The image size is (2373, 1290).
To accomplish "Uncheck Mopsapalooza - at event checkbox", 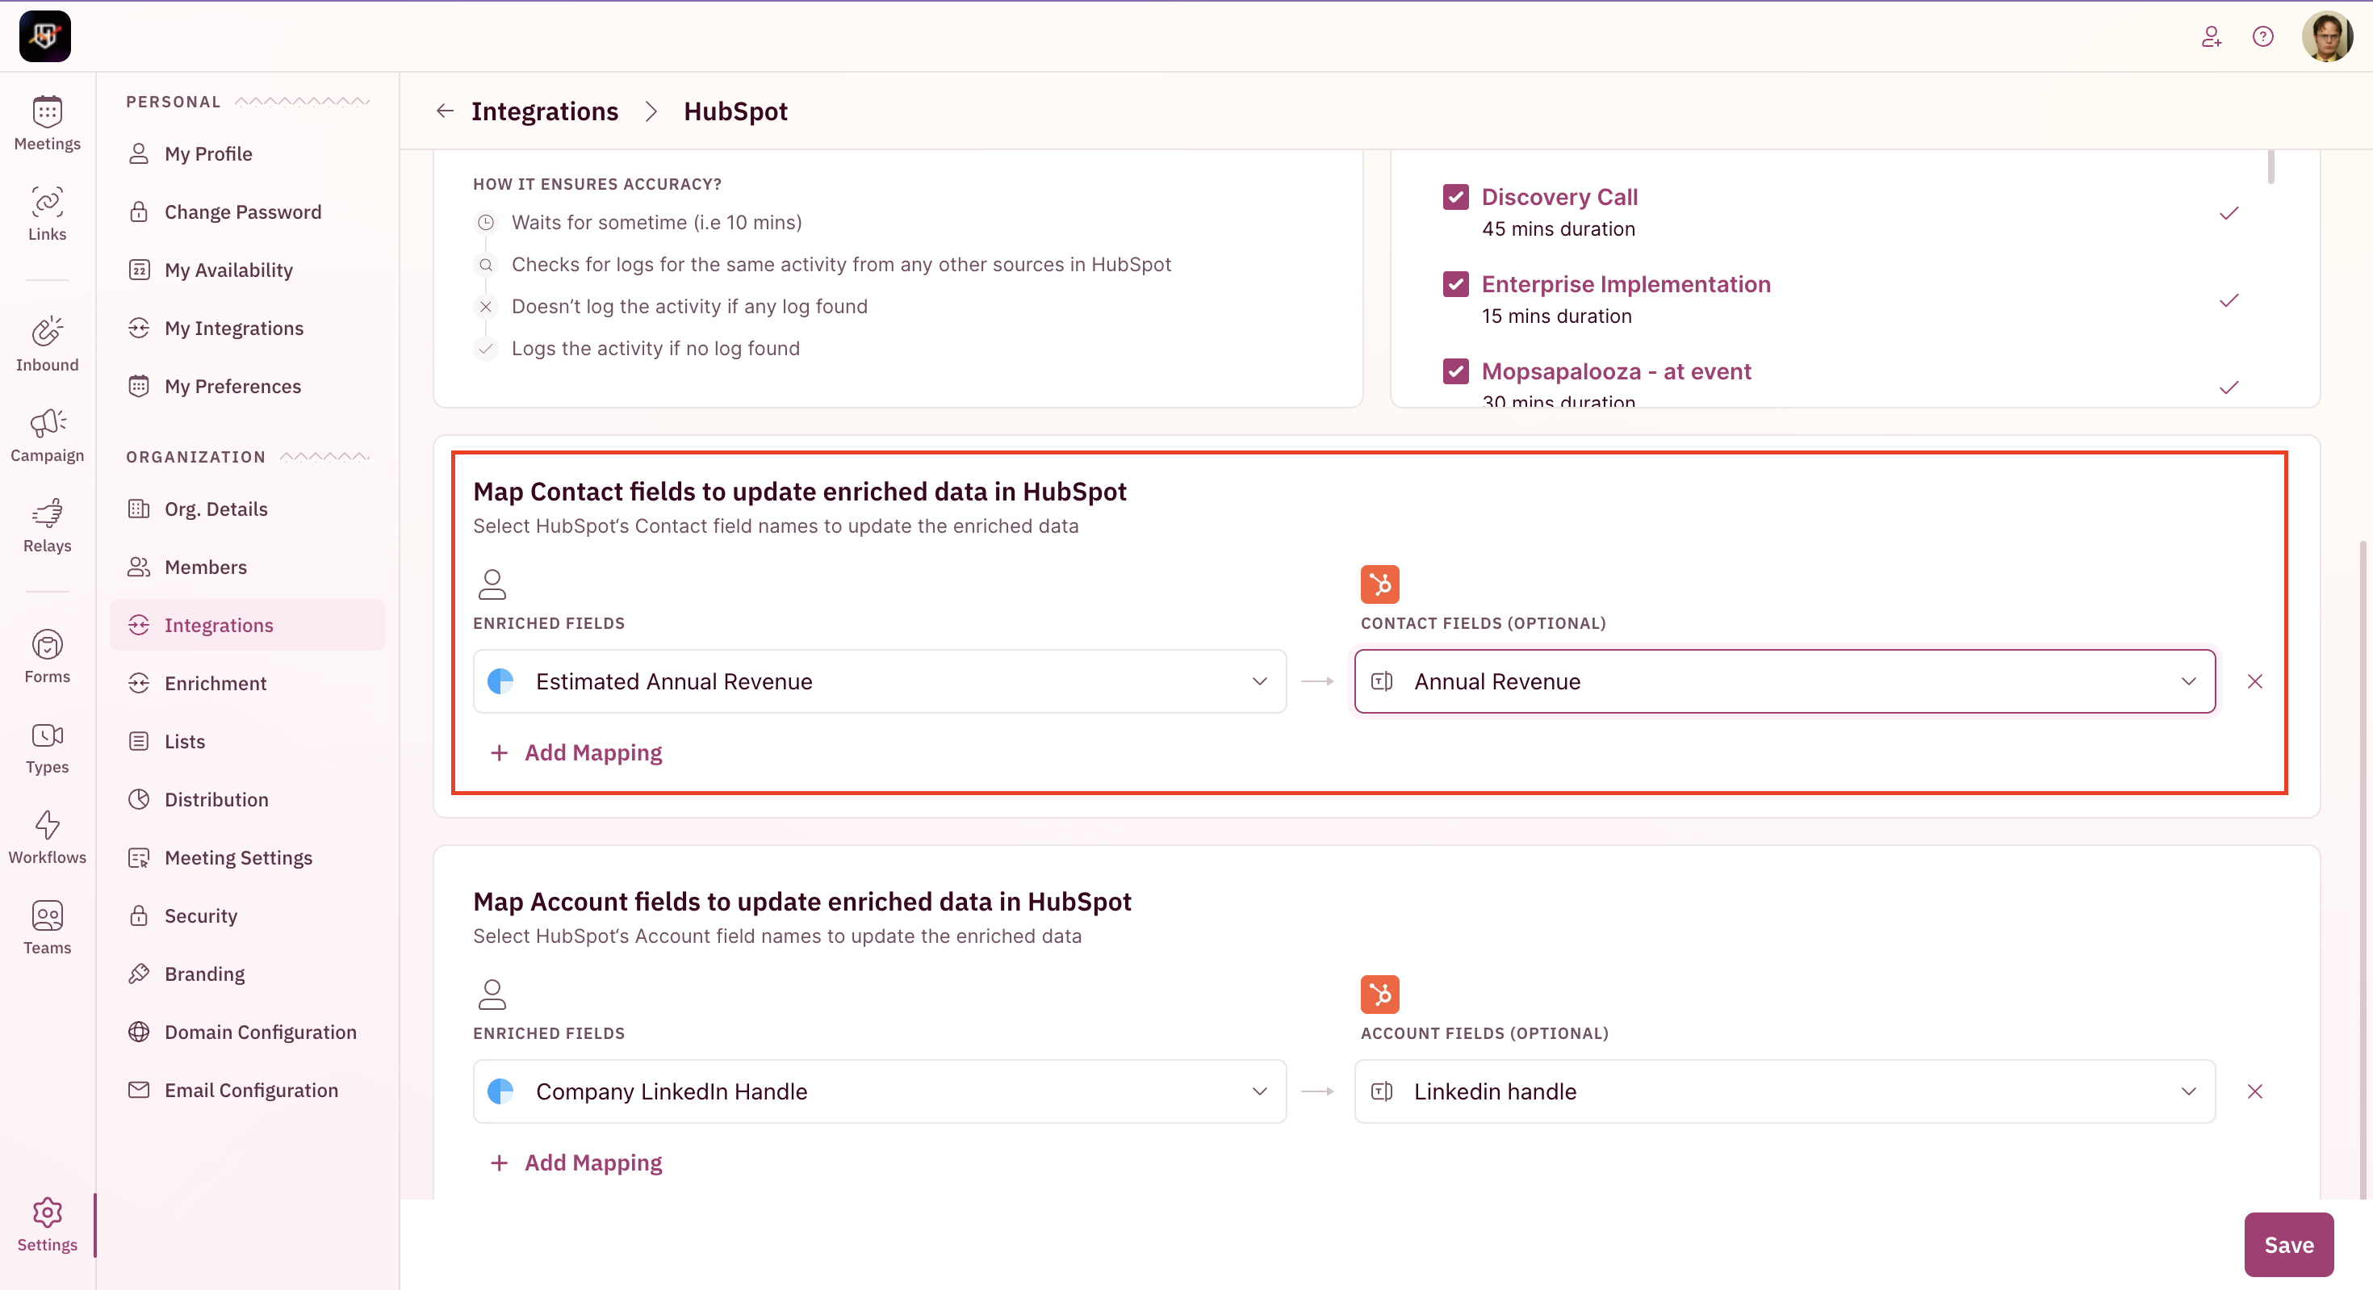I will pos(1455,371).
